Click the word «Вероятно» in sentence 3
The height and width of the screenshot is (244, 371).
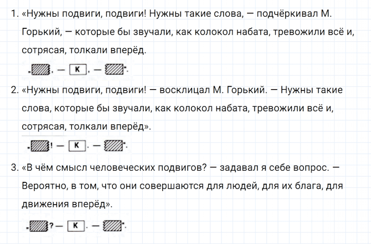click(42, 186)
